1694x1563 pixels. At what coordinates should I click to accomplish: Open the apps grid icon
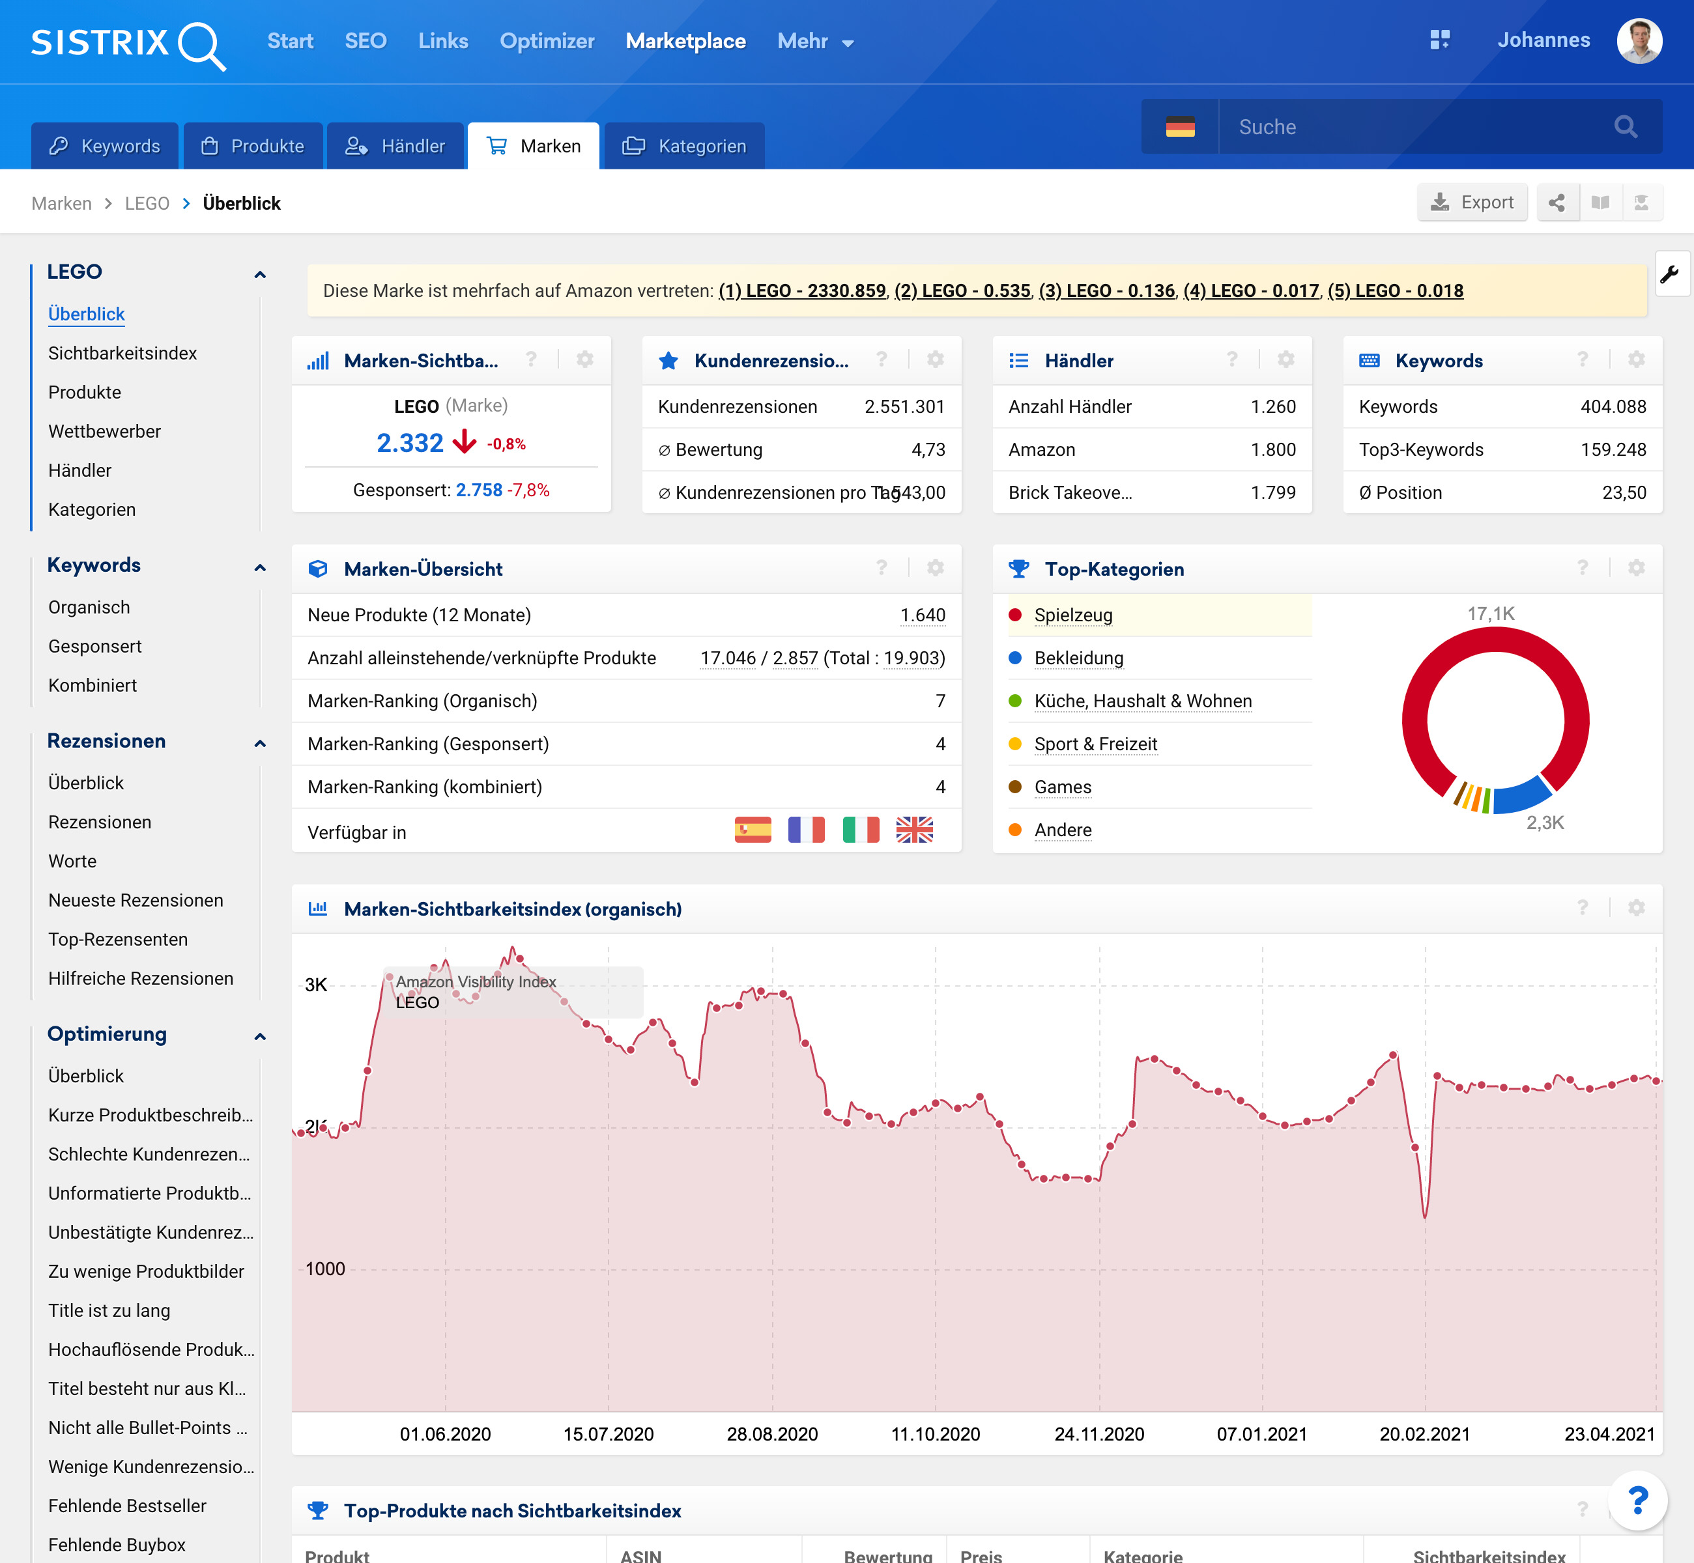click(x=1439, y=40)
